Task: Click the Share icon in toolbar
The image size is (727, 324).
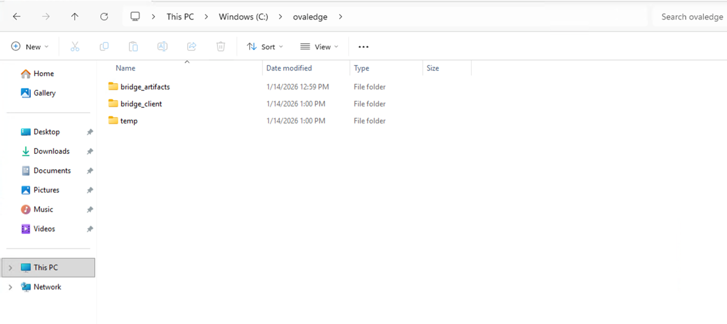Action: 191,47
